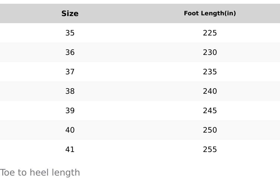
Task: Select size 38 cell
Action: point(70,91)
